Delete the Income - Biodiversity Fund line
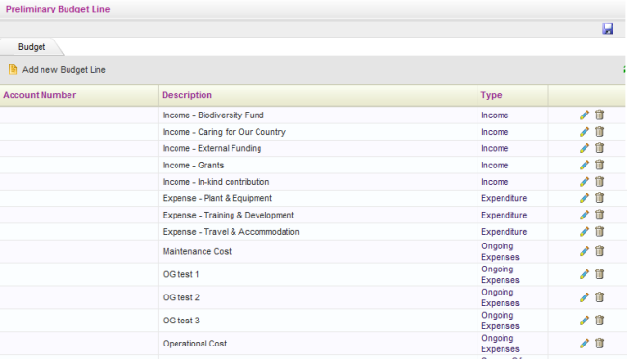Image resolution: width=627 pixels, height=359 pixels. [599, 115]
